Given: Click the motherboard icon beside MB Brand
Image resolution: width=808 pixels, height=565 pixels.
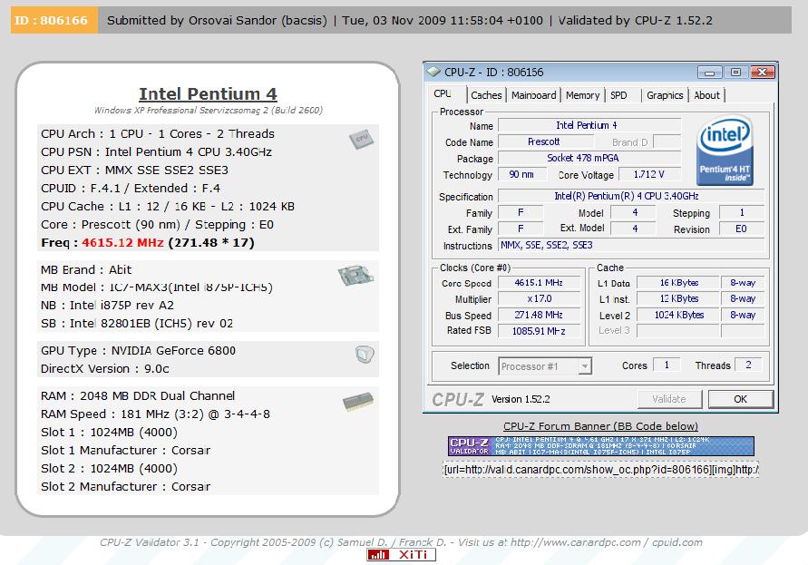Looking at the screenshot, I should point(355,275).
